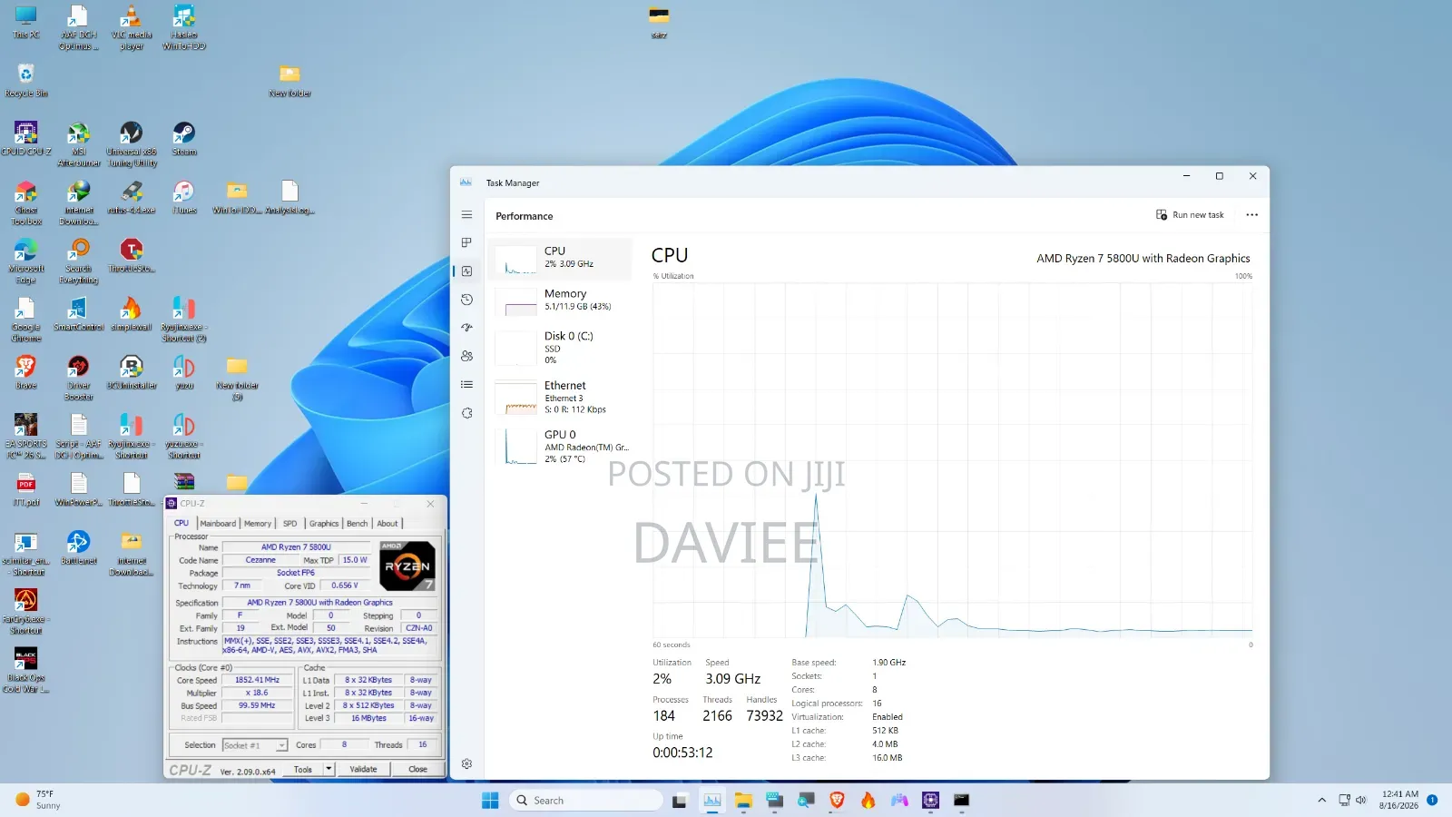Open File Explorer from taskbar
1452x817 pixels.
pos(743,800)
